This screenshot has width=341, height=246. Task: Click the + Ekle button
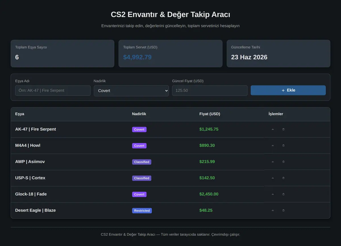[288, 90]
